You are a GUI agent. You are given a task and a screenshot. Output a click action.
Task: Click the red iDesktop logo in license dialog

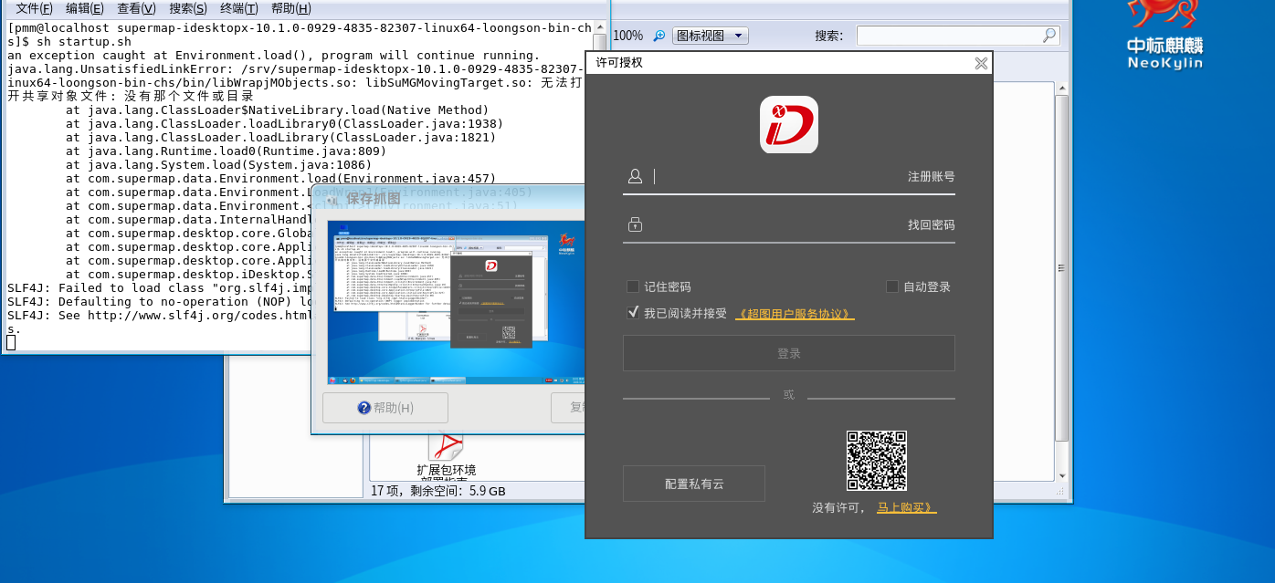click(x=789, y=124)
